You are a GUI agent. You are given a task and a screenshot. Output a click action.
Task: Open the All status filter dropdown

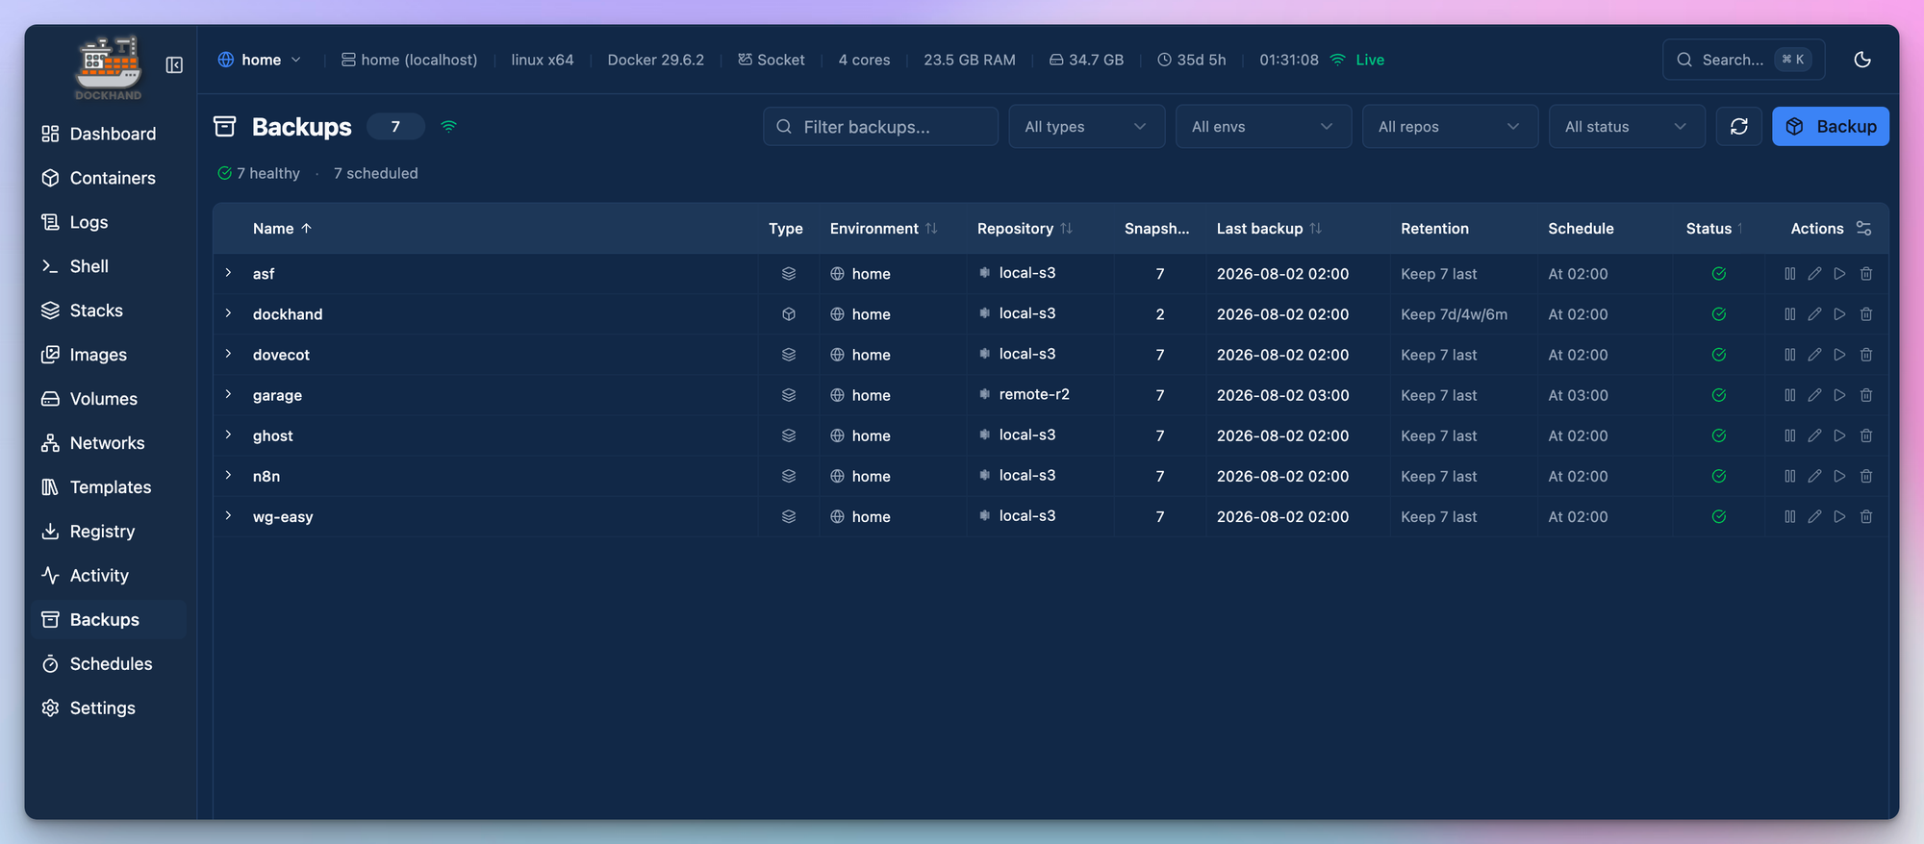pos(1627,126)
